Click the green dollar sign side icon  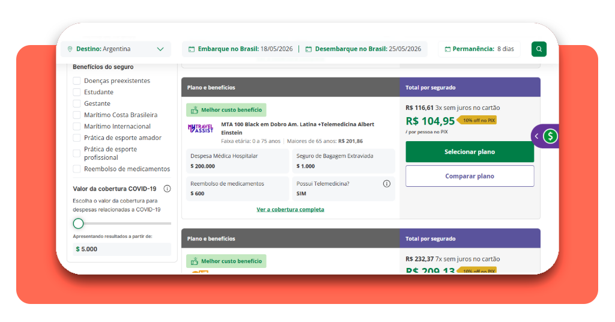[550, 136]
